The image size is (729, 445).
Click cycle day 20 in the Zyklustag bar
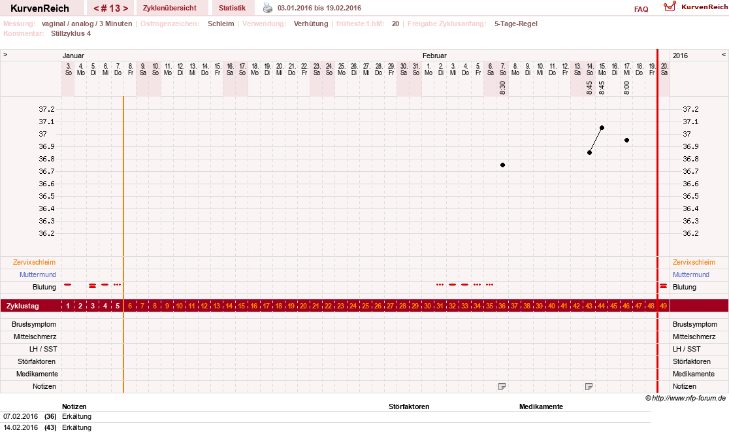(x=303, y=306)
